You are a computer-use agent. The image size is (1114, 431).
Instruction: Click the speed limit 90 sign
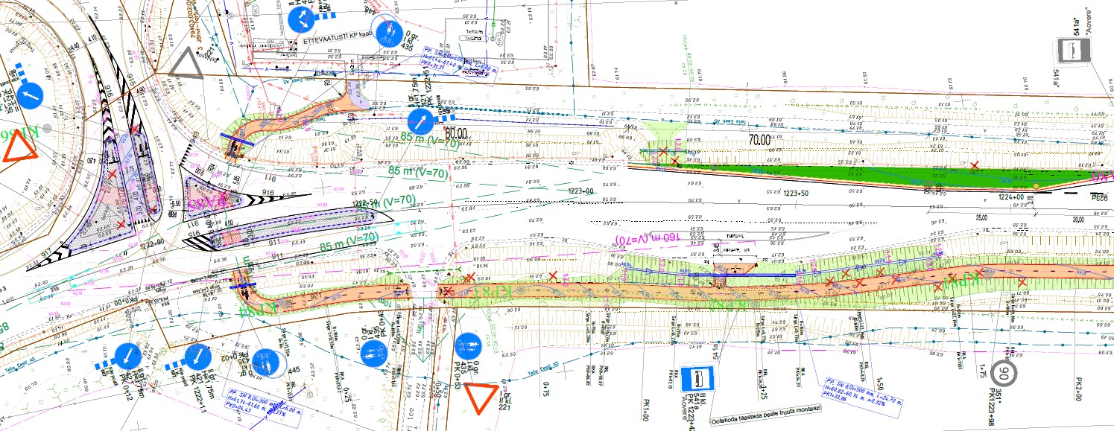pyautogui.click(x=1004, y=373)
